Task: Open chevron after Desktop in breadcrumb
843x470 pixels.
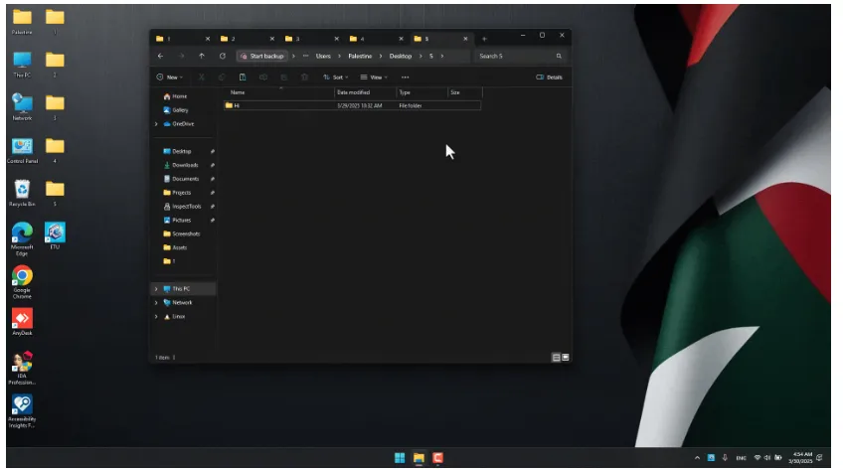Action: coord(421,56)
